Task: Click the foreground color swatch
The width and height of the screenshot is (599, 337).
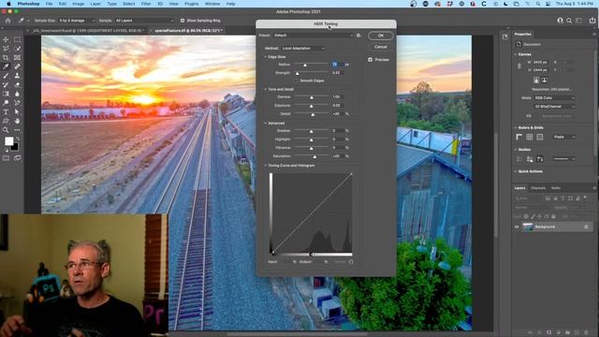Action: click(8, 141)
